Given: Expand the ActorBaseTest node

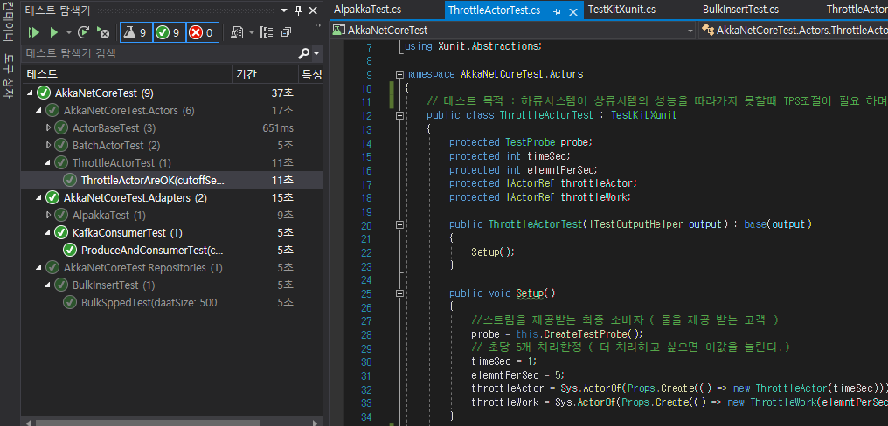Looking at the screenshot, I should point(49,127).
